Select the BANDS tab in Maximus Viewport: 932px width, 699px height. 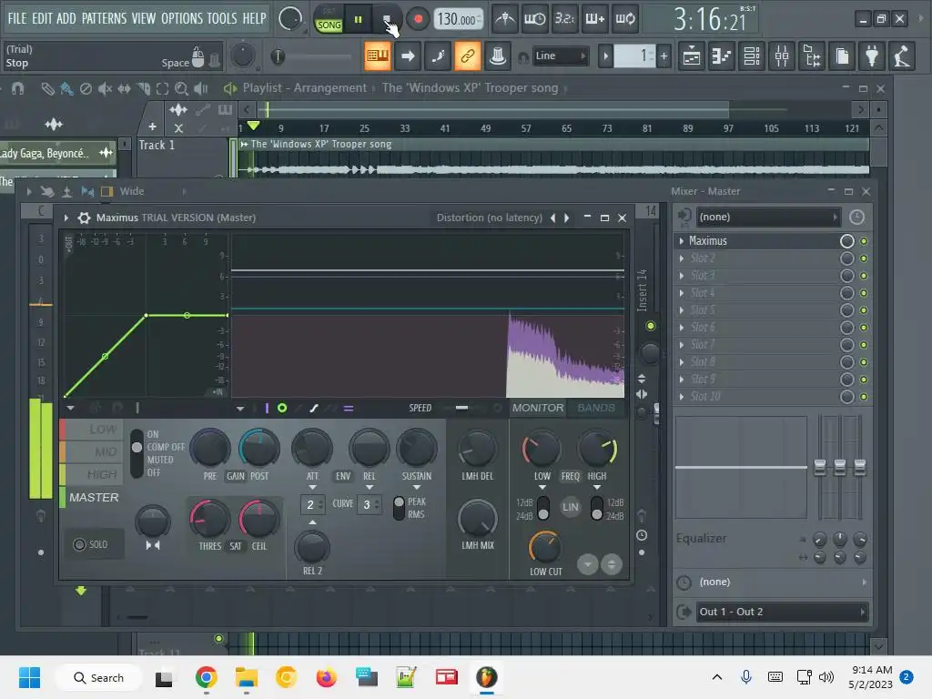coord(595,408)
